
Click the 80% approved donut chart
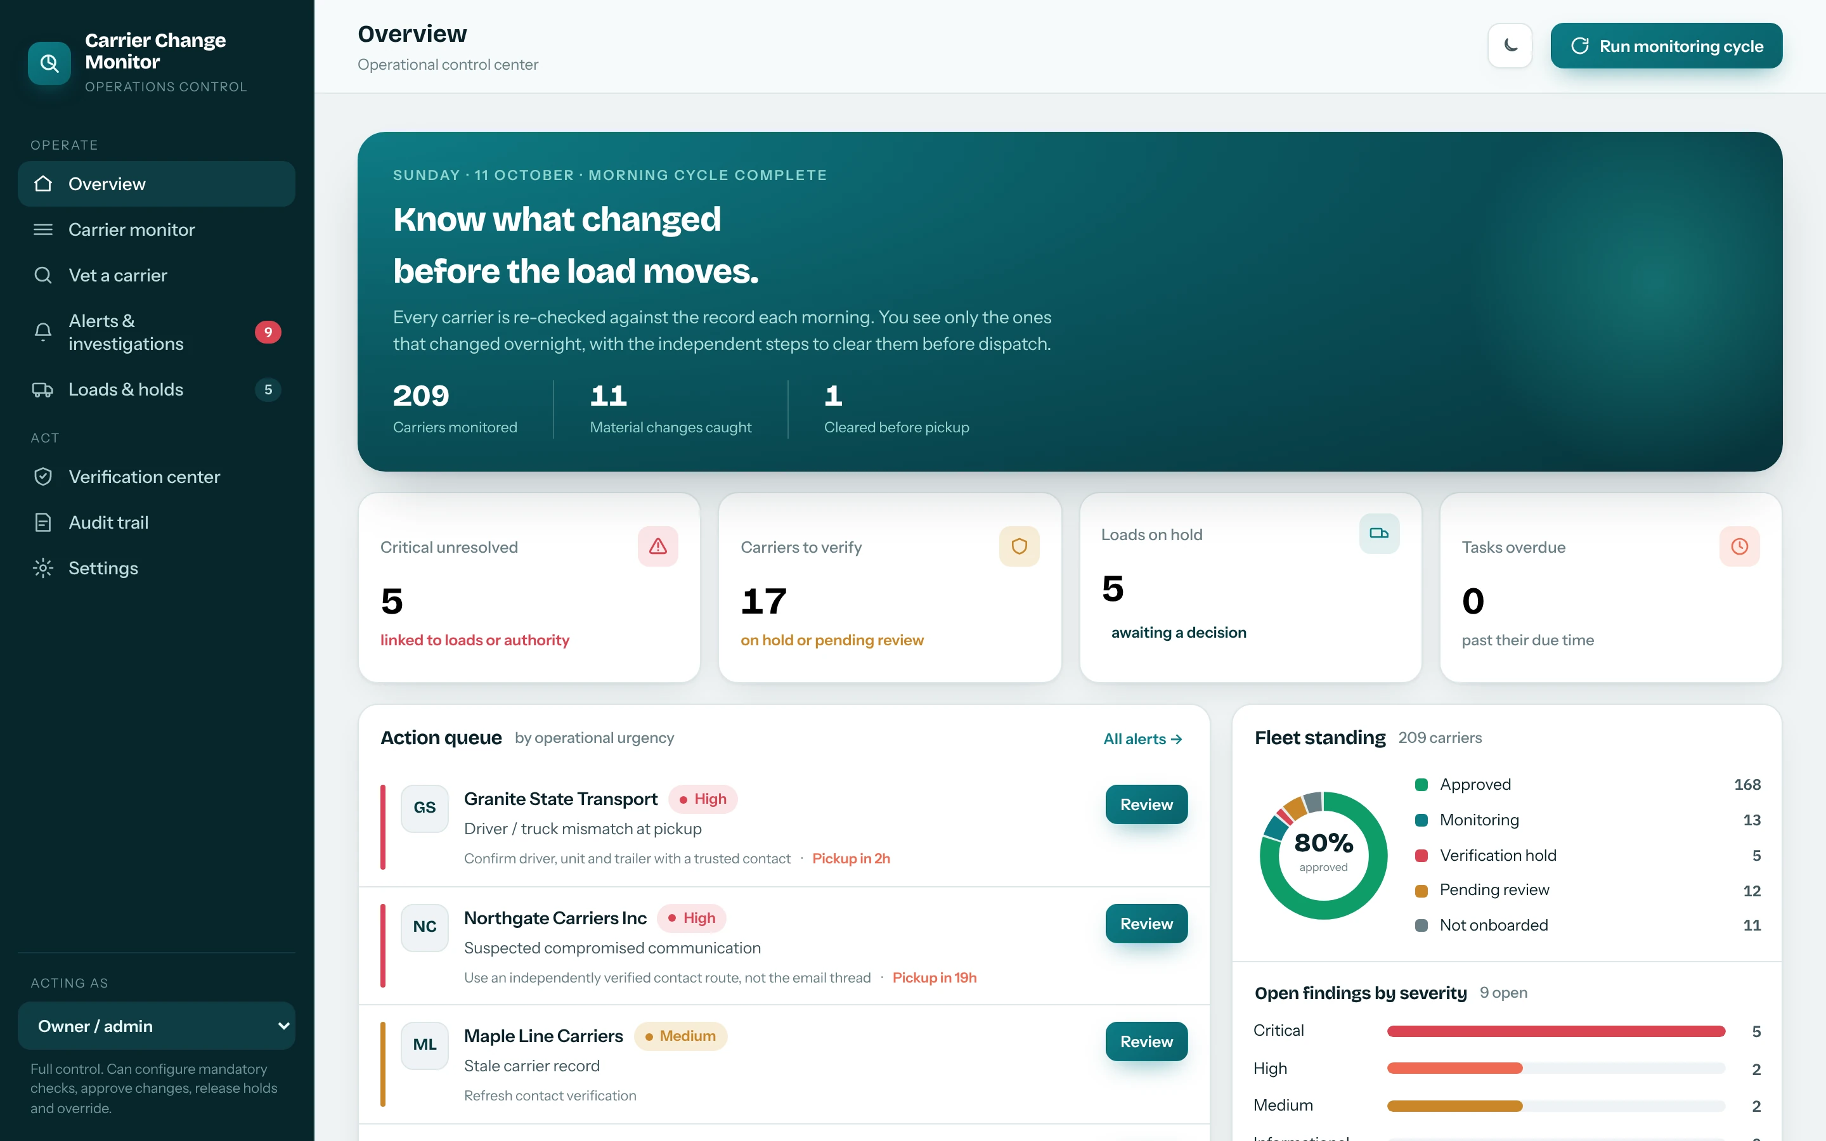(x=1323, y=855)
